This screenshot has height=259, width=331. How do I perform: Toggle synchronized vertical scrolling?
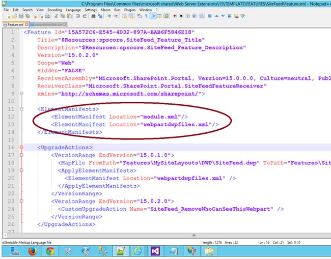[124, 16]
